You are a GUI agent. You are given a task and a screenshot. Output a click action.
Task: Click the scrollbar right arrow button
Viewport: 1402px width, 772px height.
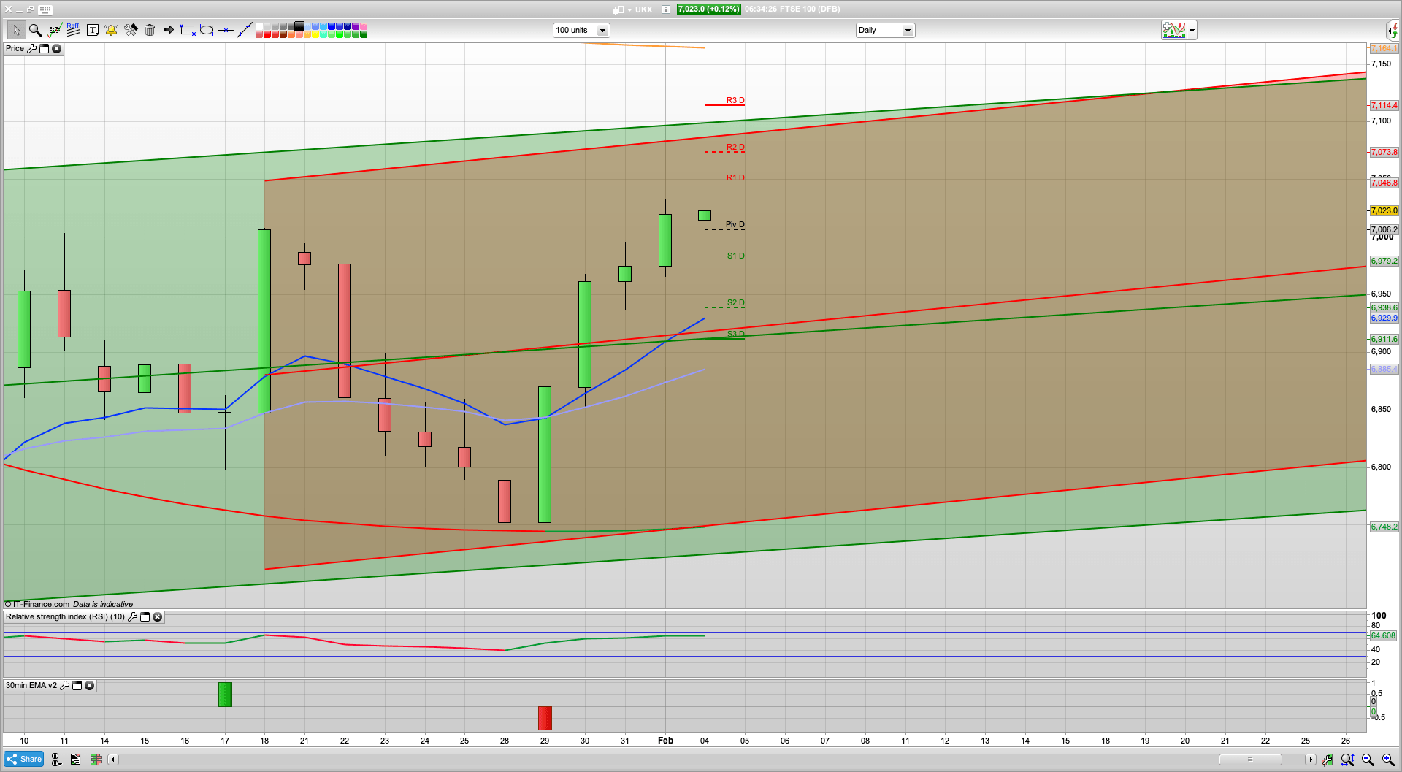(x=1311, y=760)
